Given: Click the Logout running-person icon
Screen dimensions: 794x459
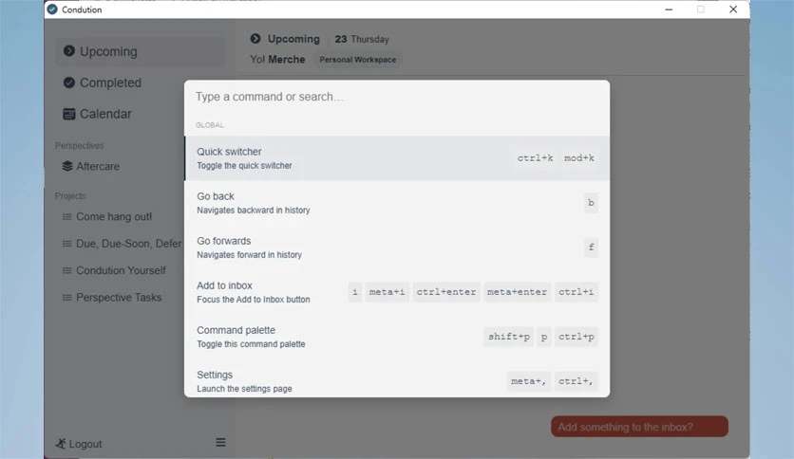Looking at the screenshot, I should click(x=61, y=443).
